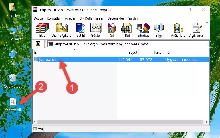Viewport: 220px width, 138px height.
Task: Go up one folder level
Action: pyautogui.click(x=38, y=44)
